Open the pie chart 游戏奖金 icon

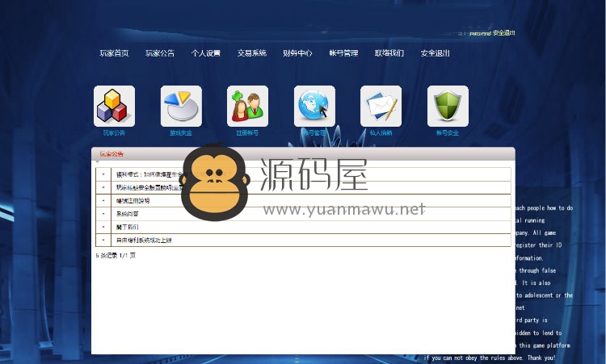(181, 107)
